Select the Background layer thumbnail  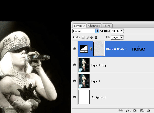coord(84,97)
